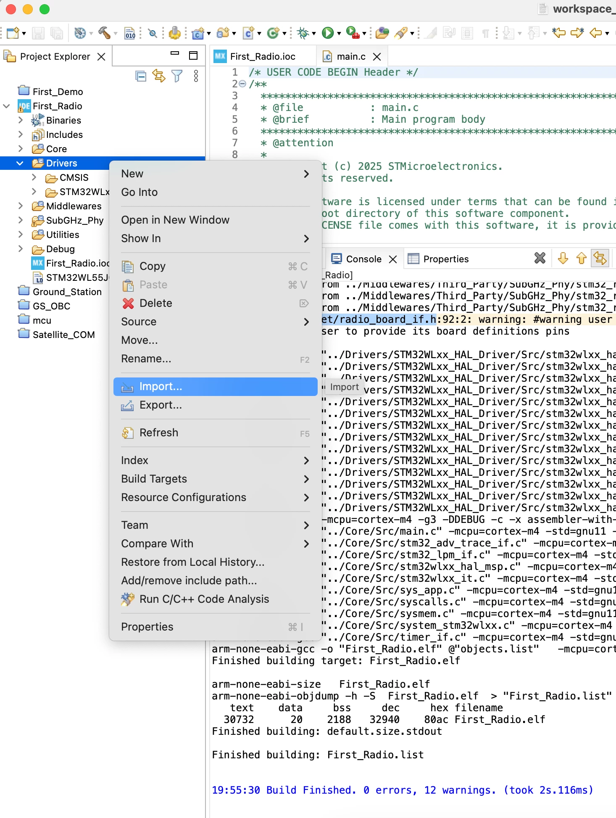Viewport: 616px width, 818px height.
Task: Expand the Middlewares folder
Action: click(x=20, y=206)
